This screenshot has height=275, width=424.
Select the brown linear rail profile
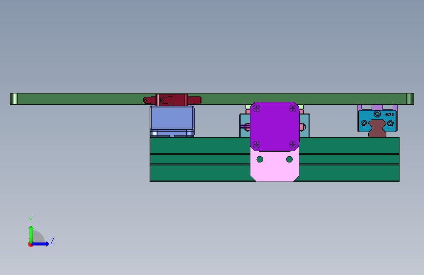[377, 129]
